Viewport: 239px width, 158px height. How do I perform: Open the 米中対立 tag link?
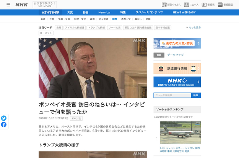point(76,118)
